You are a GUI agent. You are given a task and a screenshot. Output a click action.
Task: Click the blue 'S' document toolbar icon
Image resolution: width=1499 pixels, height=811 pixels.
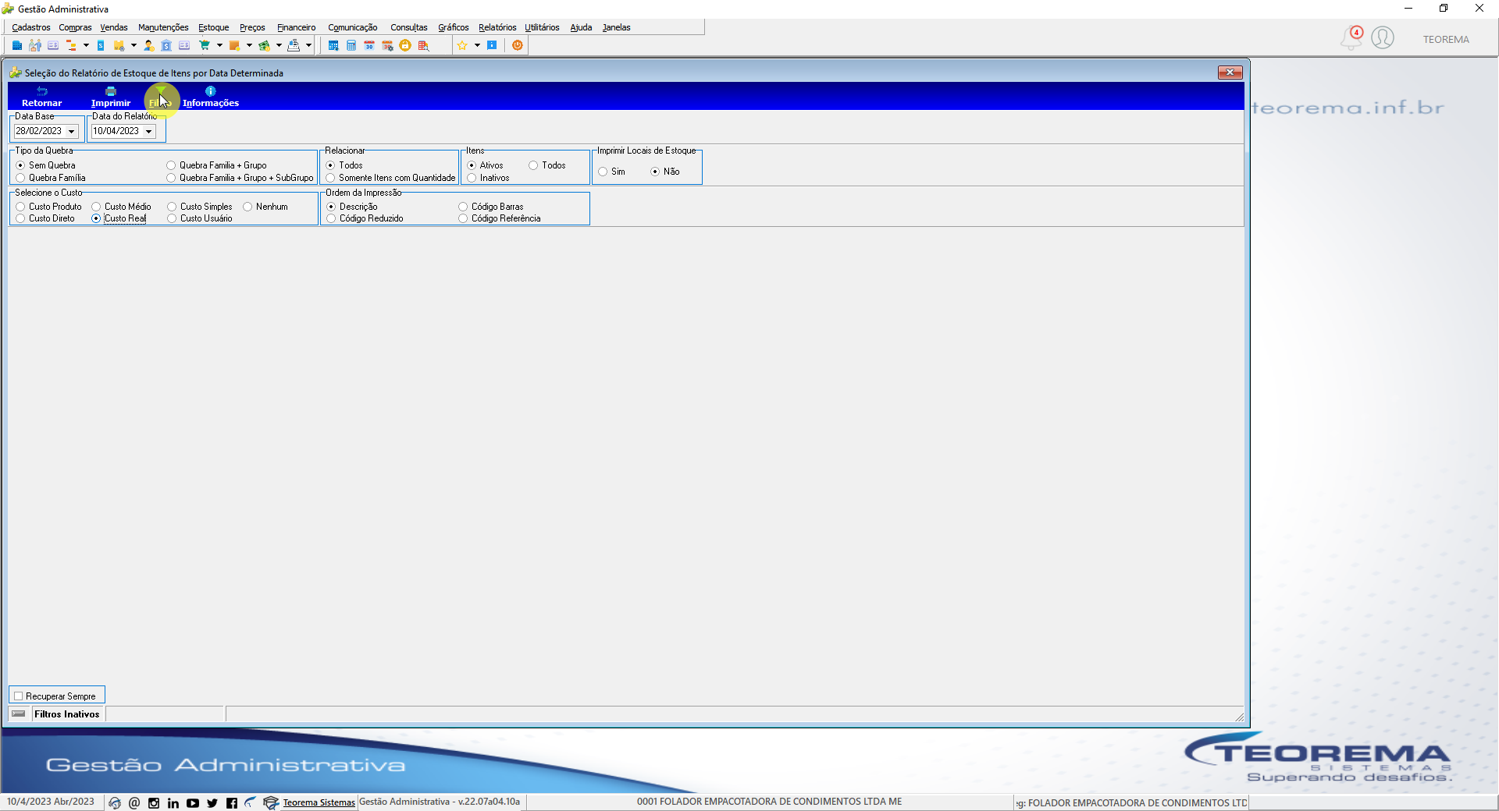101,45
